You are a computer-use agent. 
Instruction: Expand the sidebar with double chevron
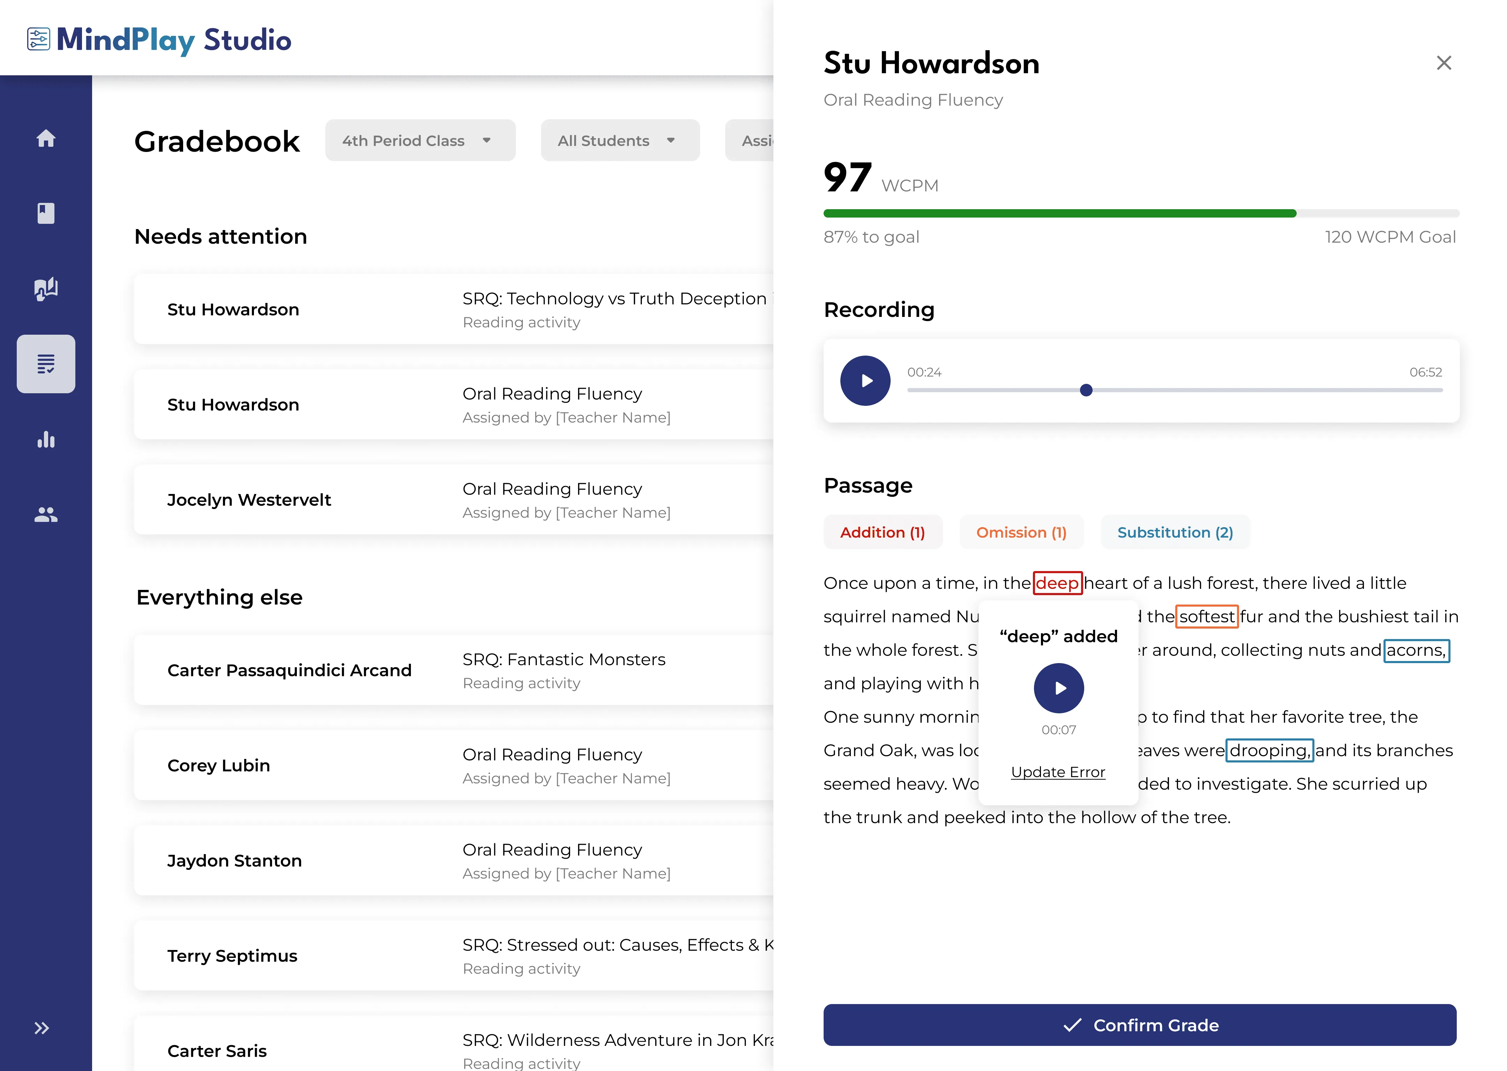[42, 1028]
